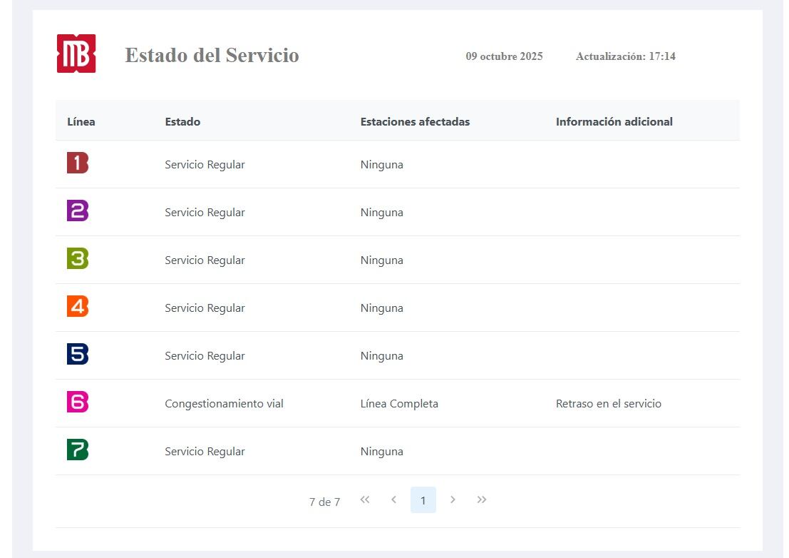Click Ninguna in Line 4 row

pyautogui.click(x=382, y=308)
